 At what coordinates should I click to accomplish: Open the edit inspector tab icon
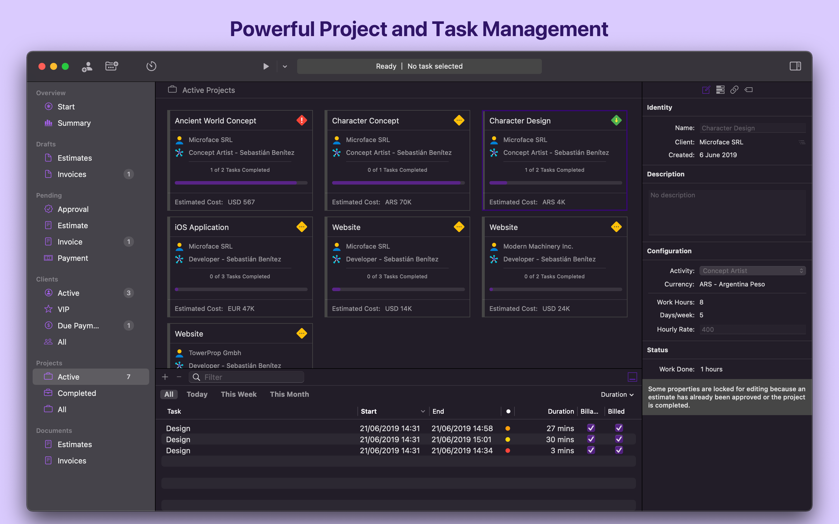[x=706, y=90]
